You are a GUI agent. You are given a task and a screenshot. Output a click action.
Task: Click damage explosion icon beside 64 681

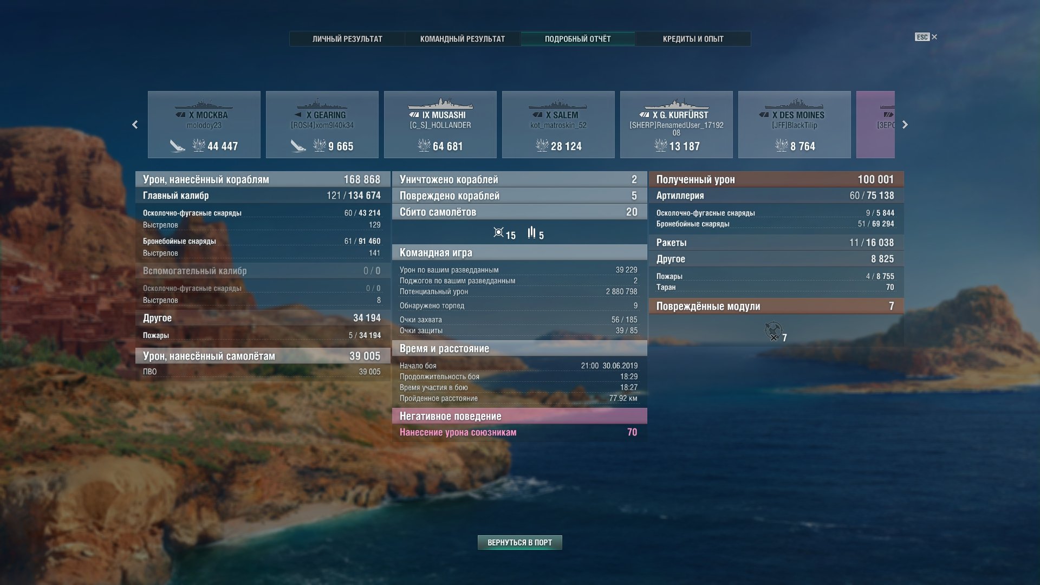coord(424,145)
